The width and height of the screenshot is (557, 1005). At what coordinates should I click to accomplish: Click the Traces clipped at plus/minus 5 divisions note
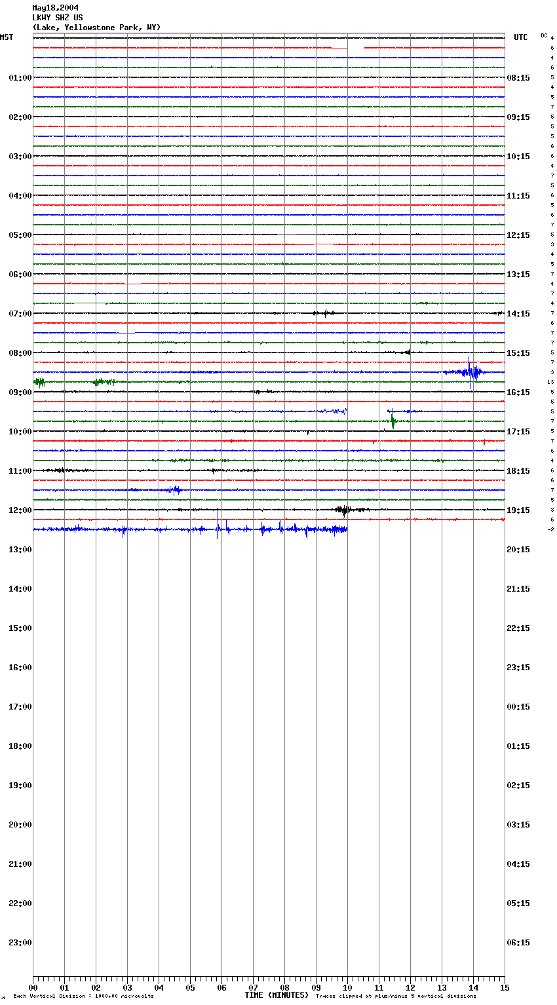pos(396,996)
